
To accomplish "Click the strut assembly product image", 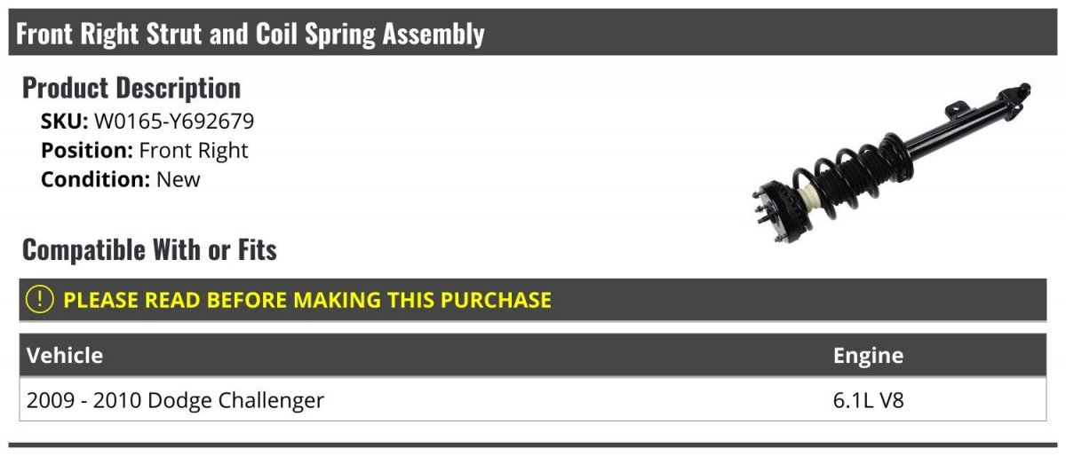I will [888, 169].
